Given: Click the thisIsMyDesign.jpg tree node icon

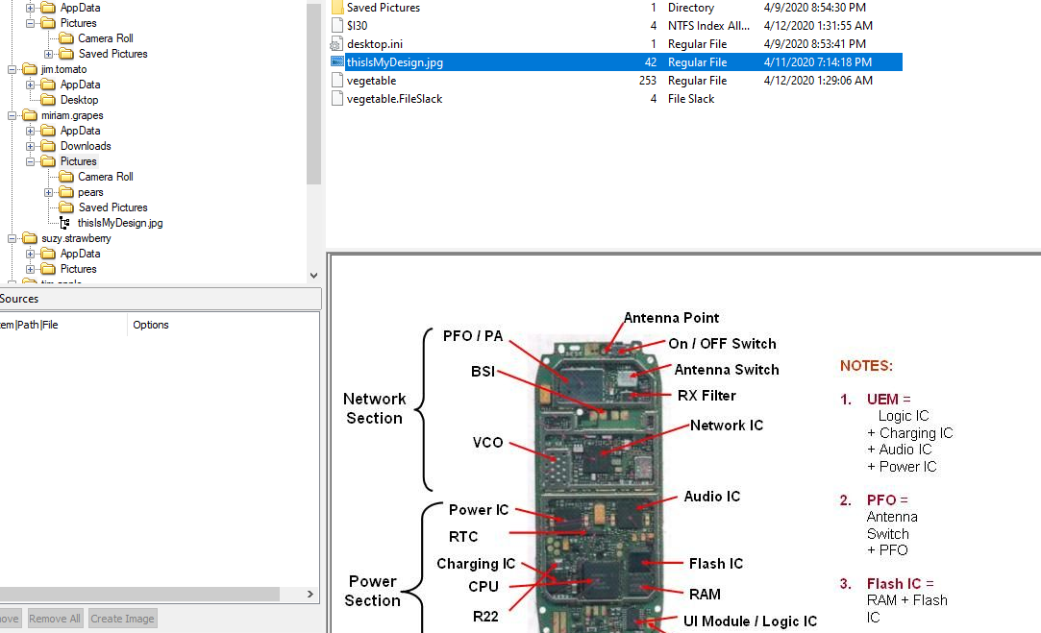Looking at the screenshot, I should [65, 223].
